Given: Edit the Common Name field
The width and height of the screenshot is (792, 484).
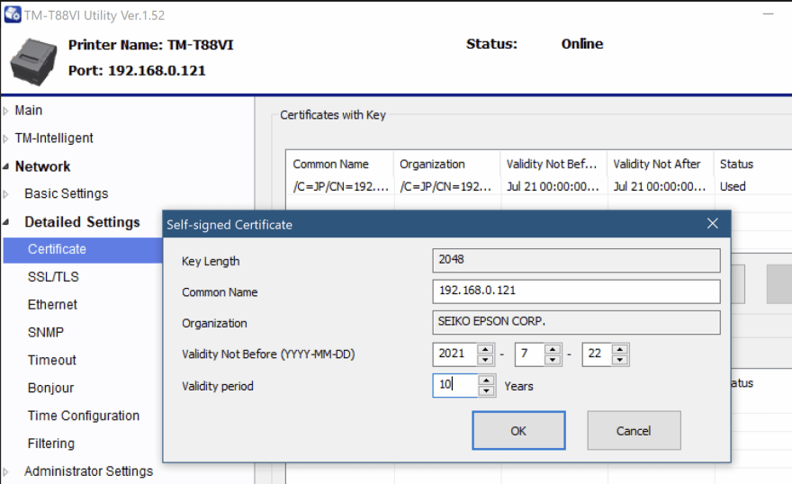Looking at the screenshot, I should [576, 291].
